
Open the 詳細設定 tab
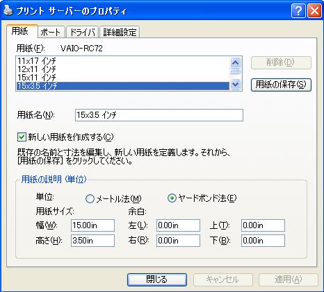pyautogui.click(x=120, y=32)
